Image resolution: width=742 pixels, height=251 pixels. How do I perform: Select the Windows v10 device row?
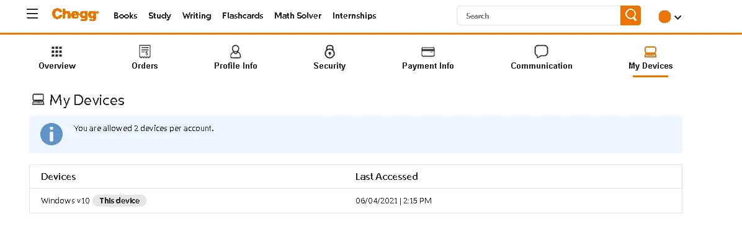click(x=356, y=200)
